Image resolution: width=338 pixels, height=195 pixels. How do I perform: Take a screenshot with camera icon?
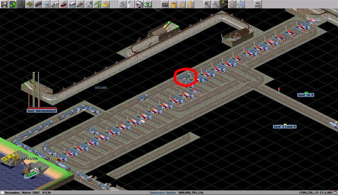165,5
